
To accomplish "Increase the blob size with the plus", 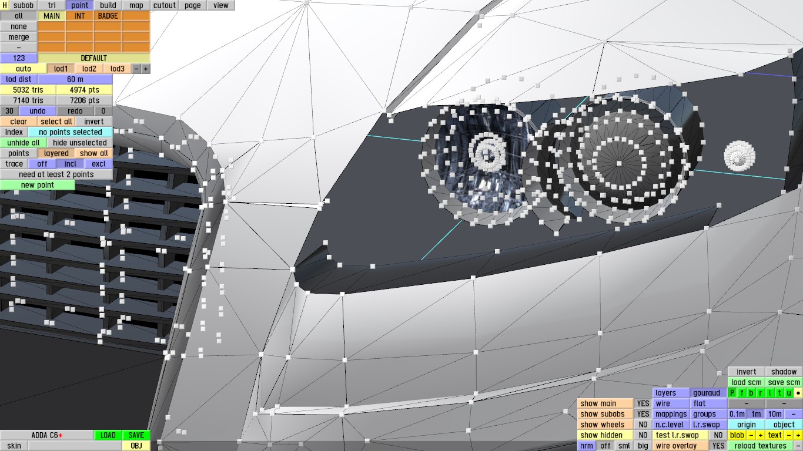I will [760, 435].
